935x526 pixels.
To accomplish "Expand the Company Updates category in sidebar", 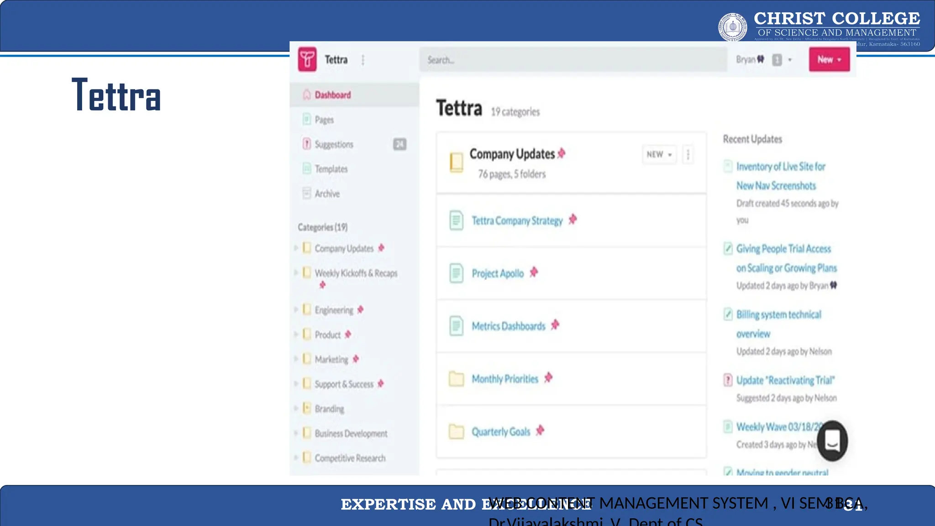I will [296, 248].
